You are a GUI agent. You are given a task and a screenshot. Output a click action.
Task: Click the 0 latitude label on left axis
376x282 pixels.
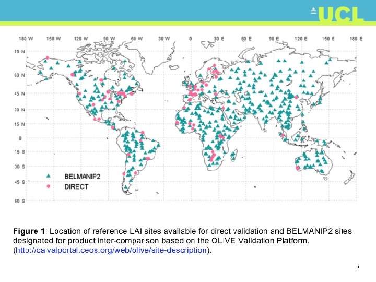point(20,138)
